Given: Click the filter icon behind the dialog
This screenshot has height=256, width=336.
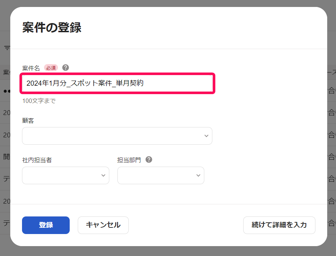Looking at the screenshot, I should point(7,48).
